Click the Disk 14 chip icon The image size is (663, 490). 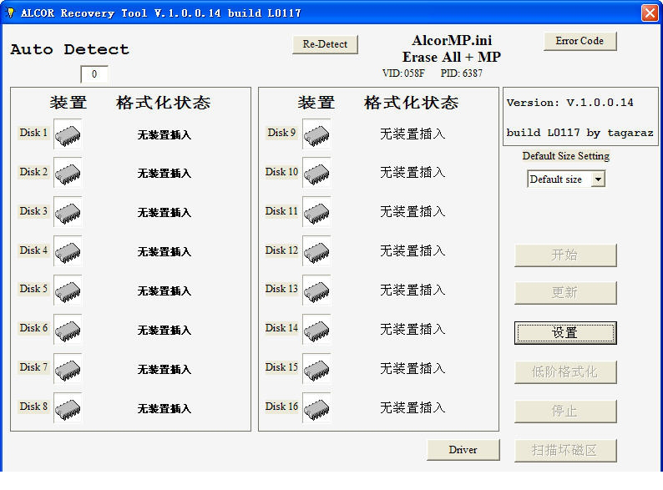[x=316, y=330]
